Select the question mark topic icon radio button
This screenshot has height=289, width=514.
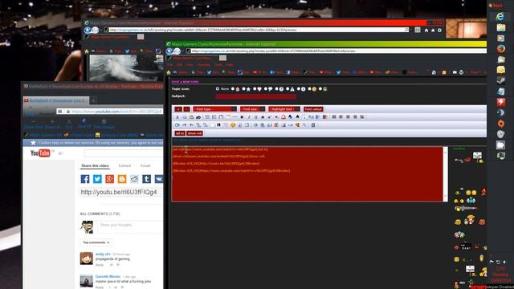click(x=276, y=89)
